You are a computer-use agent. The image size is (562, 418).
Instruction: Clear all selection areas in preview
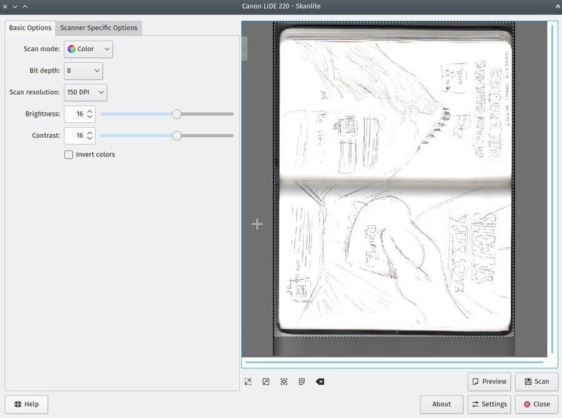(320, 381)
